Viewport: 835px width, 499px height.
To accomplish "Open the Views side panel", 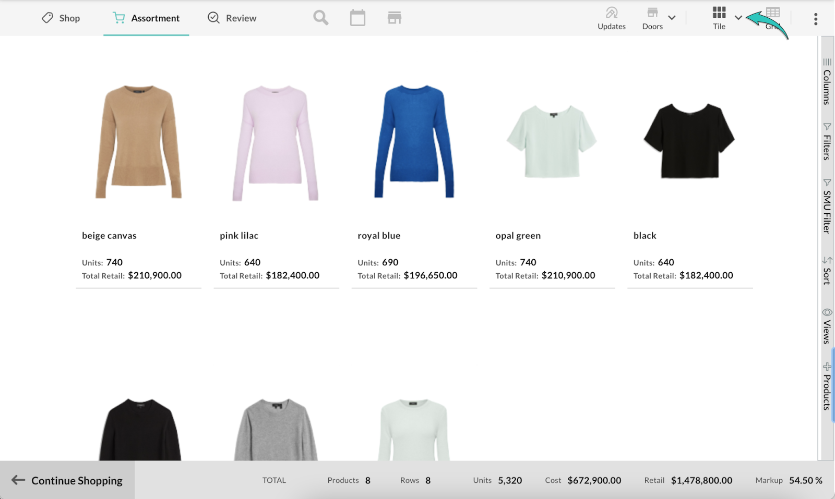I will [827, 326].
